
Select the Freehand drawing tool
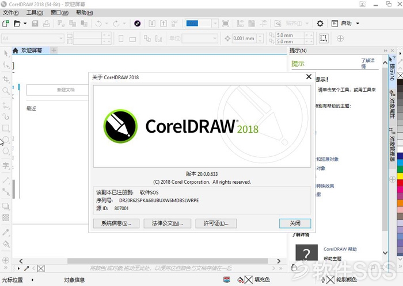[6, 105]
